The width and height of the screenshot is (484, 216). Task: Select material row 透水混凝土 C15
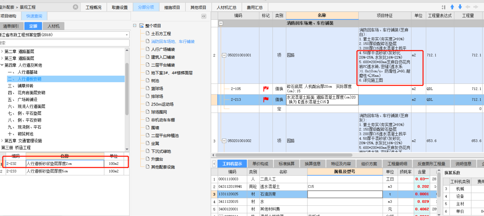[x=324, y=186]
